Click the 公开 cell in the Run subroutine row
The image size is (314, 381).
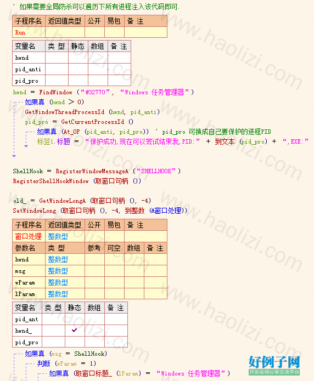94,32
